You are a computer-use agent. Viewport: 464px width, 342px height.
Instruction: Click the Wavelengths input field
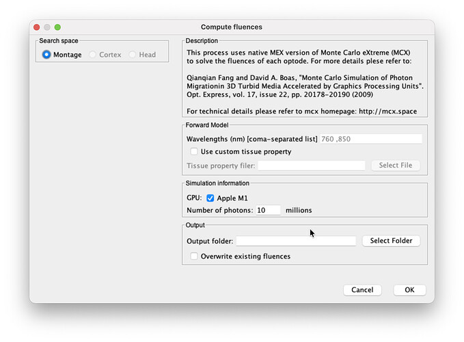point(371,139)
